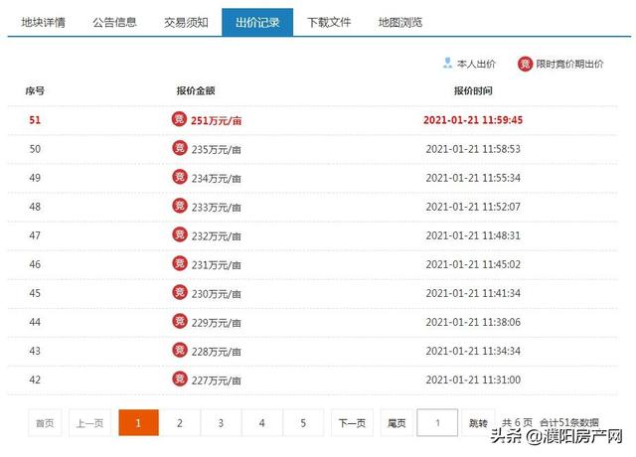This screenshot has width=636, height=457.
Task: Click the 231万元/亩 bid amount
Action: [217, 264]
